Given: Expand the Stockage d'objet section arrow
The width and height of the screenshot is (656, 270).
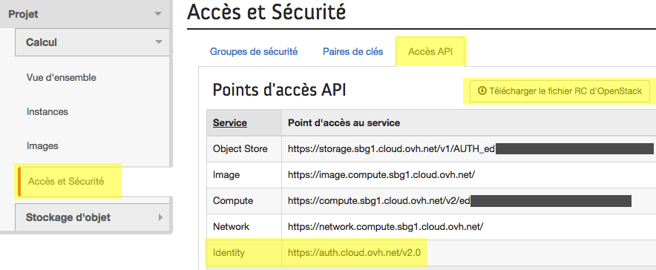Looking at the screenshot, I should 160,217.
